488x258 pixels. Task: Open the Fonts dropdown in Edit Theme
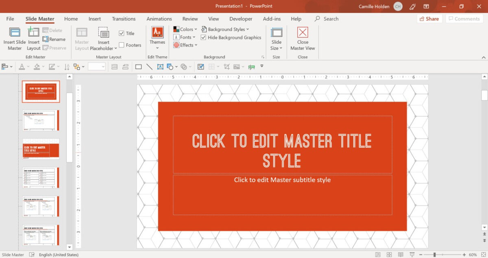tap(184, 37)
